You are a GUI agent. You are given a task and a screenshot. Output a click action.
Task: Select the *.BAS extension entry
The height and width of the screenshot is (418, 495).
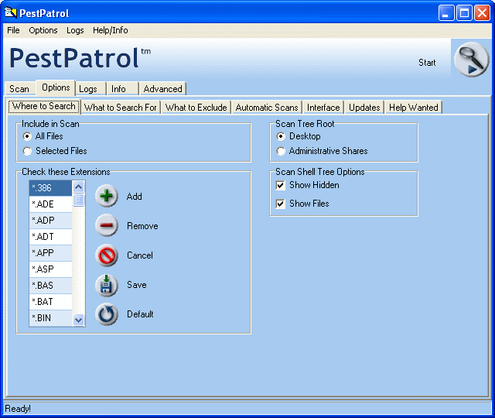coord(50,286)
